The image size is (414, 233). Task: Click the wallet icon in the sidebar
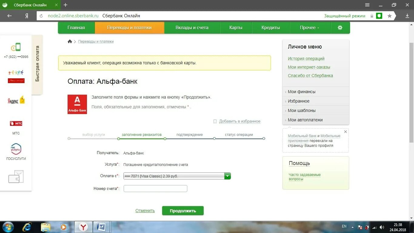pos(16,177)
